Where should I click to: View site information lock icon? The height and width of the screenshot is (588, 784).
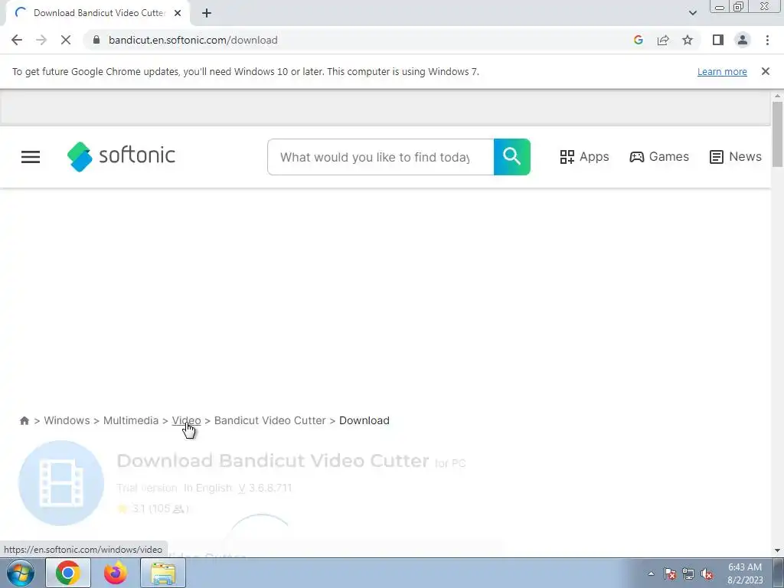[96, 40]
